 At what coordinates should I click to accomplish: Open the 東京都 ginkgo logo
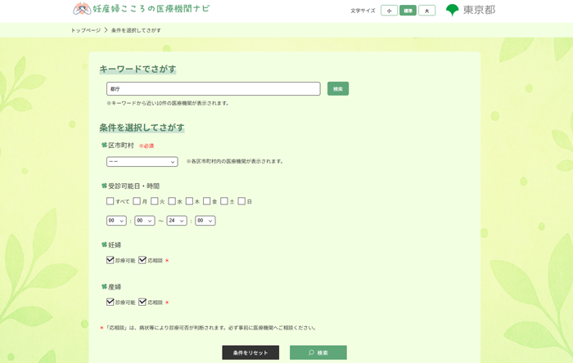click(471, 10)
